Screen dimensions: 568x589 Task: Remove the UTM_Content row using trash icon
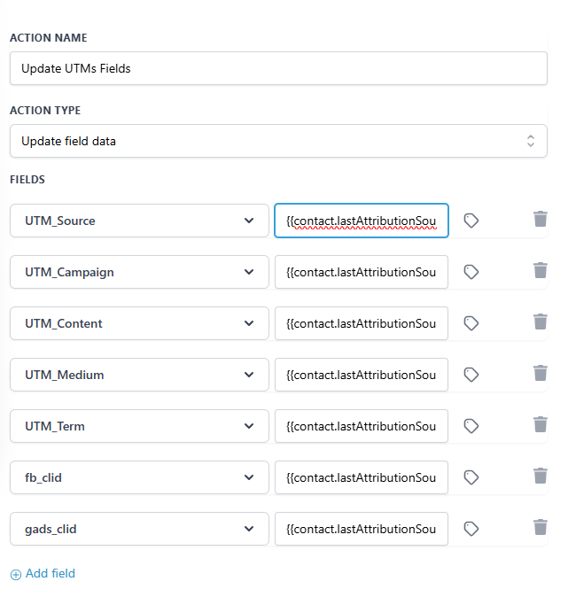(540, 322)
